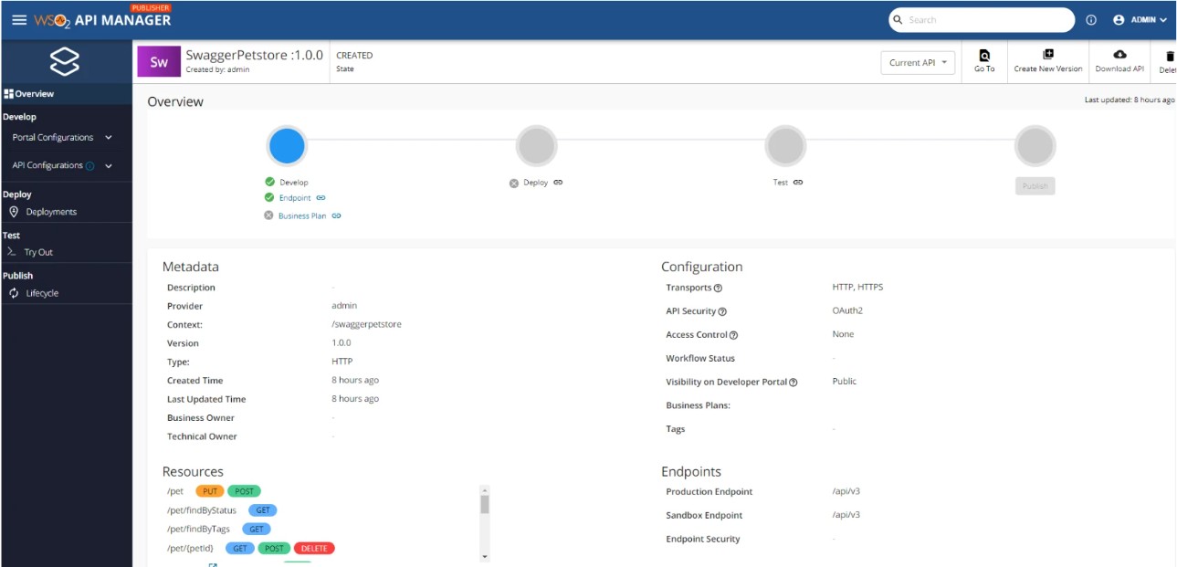
Task: Click the grey cross next to Deploy
Action: point(514,183)
